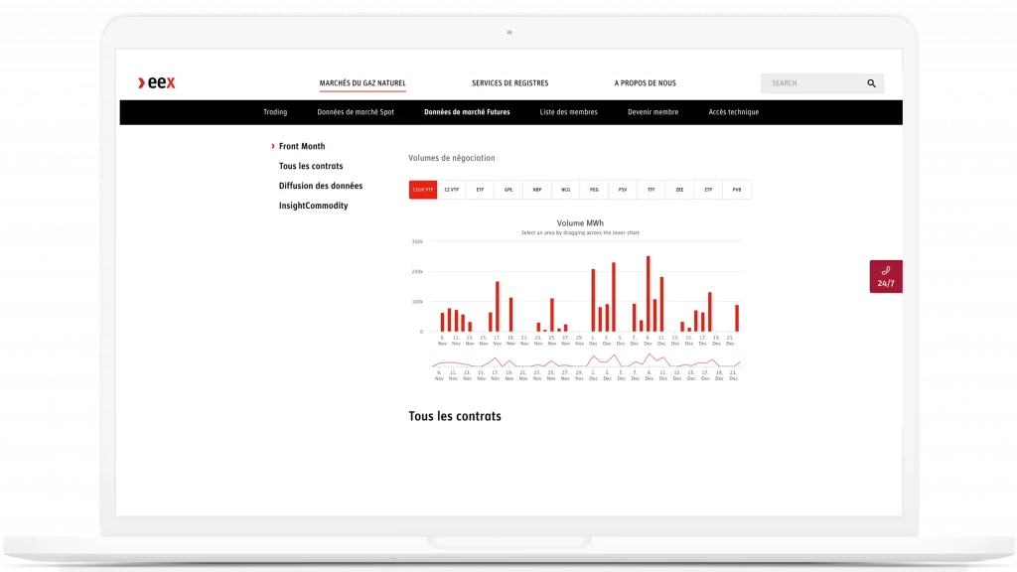Click the EEX logo

pos(157,83)
